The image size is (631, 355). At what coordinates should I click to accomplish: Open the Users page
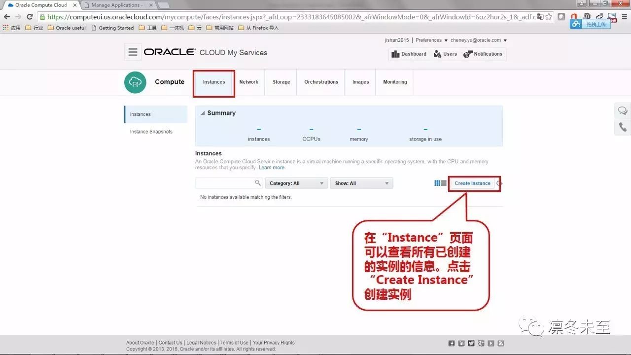point(445,54)
